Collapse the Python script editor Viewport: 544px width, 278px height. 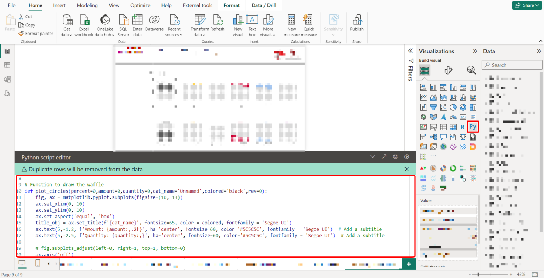tap(373, 157)
